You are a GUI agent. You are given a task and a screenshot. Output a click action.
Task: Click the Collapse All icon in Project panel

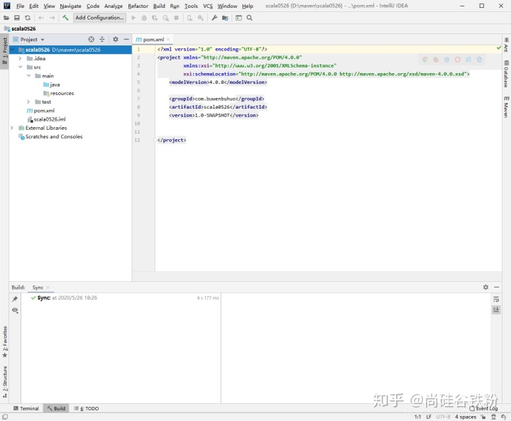(x=102, y=40)
